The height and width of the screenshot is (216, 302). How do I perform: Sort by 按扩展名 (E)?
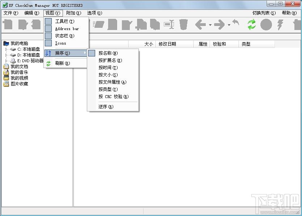(113, 60)
